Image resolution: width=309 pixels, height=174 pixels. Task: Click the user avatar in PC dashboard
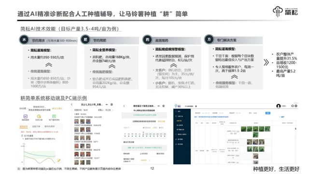(x=279, y=106)
